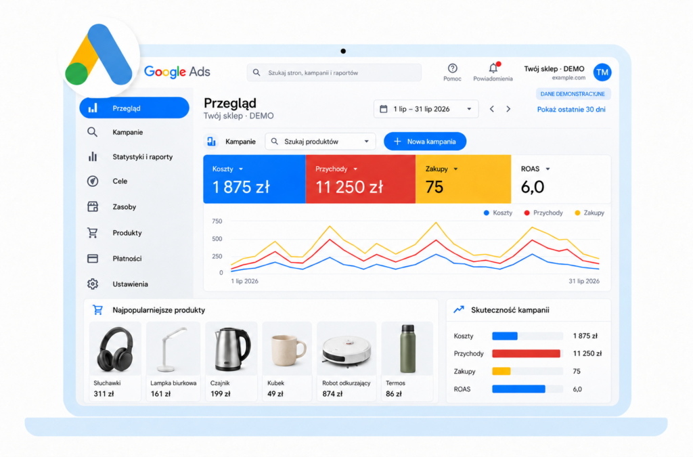Click Twój sklep · DEMO account name
This screenshot has width=693, height=457.
554,68
